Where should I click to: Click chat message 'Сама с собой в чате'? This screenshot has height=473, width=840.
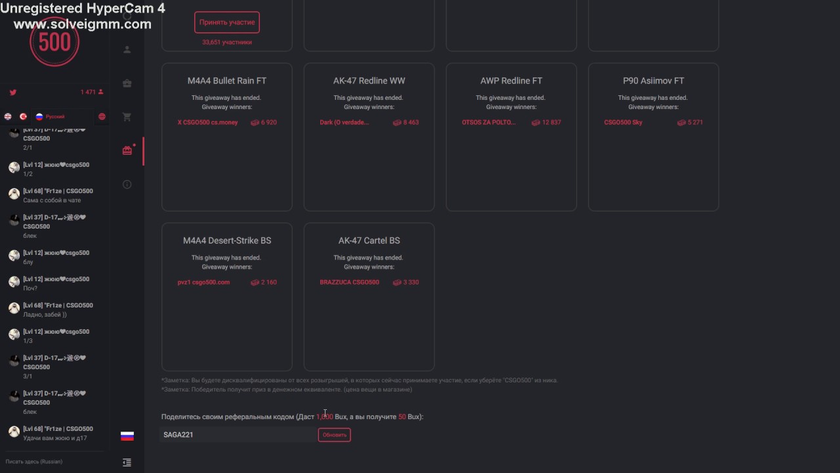[52, 200]
